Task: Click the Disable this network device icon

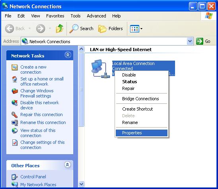Action: point(15,103)
